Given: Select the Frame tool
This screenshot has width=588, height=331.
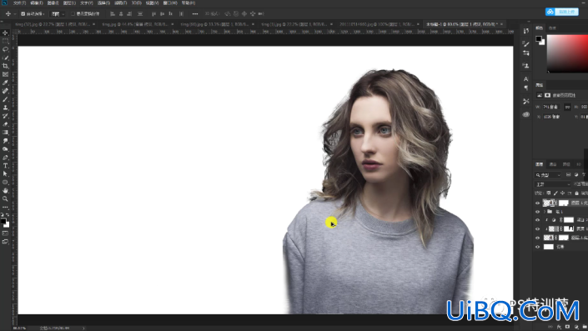Looking at the screenshot, I should 5,74.
